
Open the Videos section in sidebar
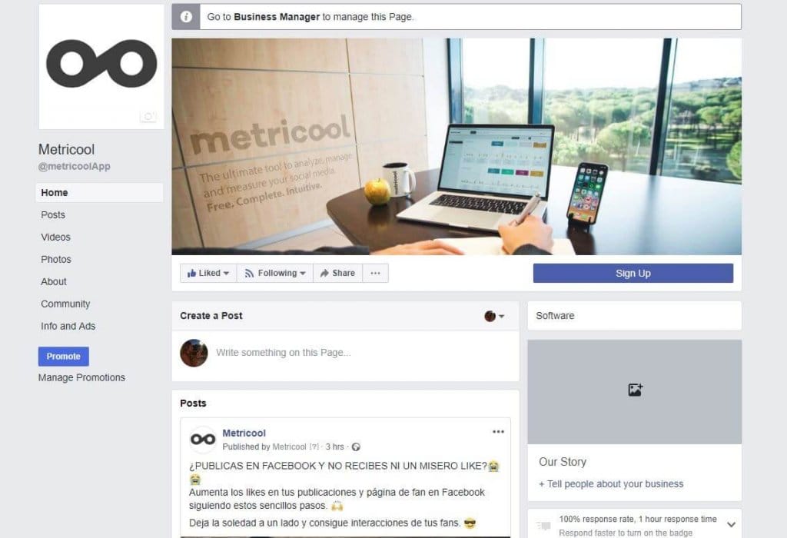click(55, 237)
